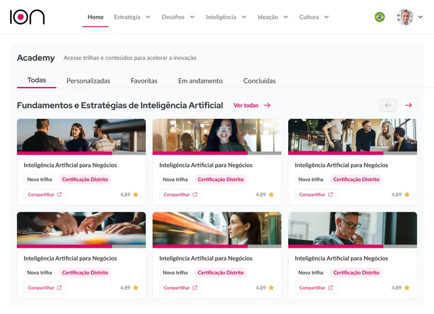Open the Ver todas link
Screen dimensions: 434x314
(x=252, y=105)
